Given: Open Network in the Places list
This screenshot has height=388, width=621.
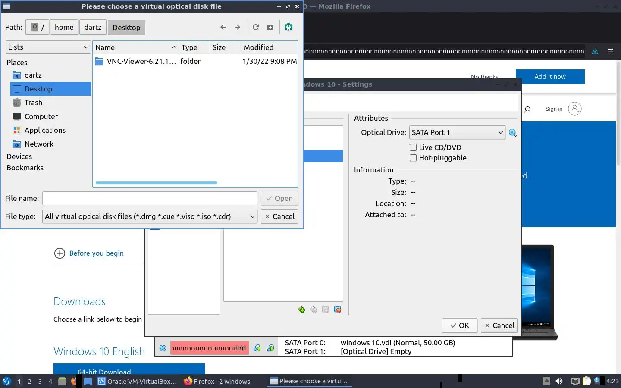Looking at the screenshot, I should 51,144.
